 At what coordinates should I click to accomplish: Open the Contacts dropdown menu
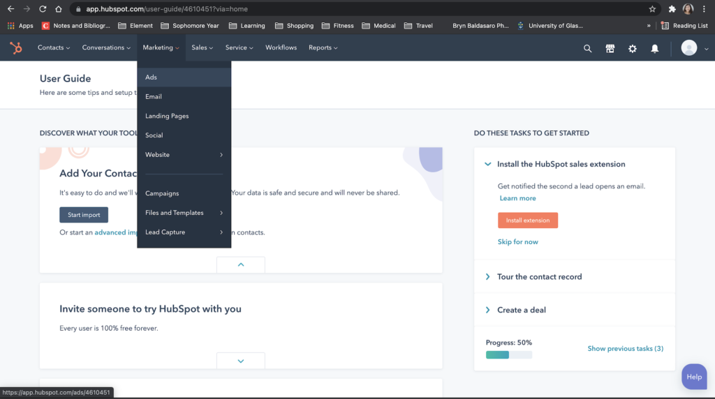[53, 47]
